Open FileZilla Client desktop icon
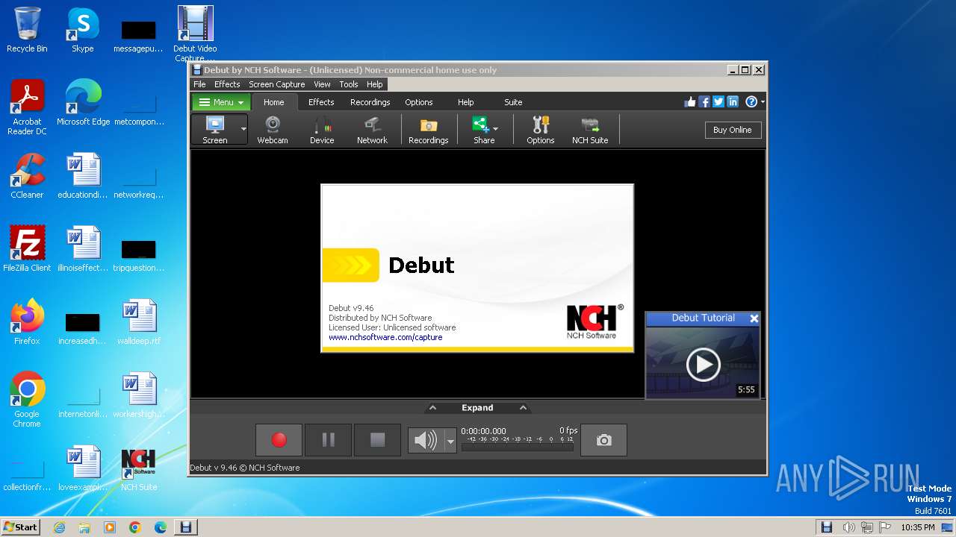 pyautogui.click(x=27, y=249)
